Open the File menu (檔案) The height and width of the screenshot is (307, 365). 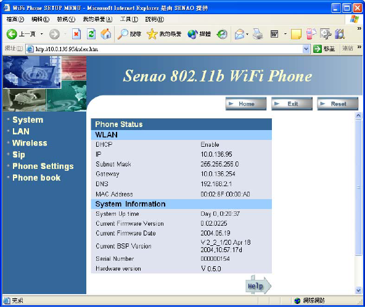tap(15, 19)
